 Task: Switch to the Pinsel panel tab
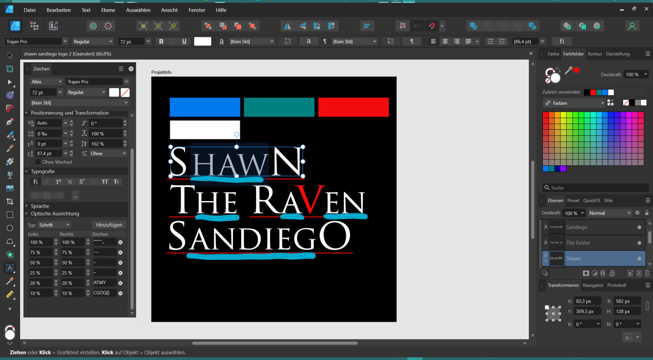click(x=573, y=200)
